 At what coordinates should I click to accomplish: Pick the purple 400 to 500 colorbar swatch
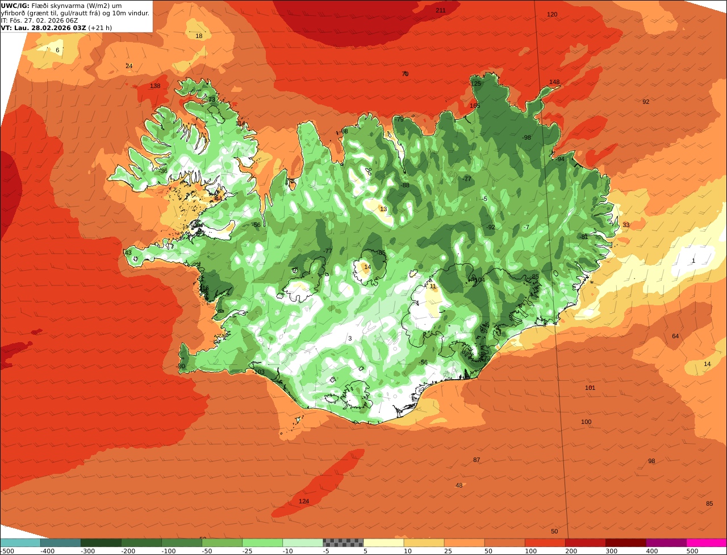[666, 543]
